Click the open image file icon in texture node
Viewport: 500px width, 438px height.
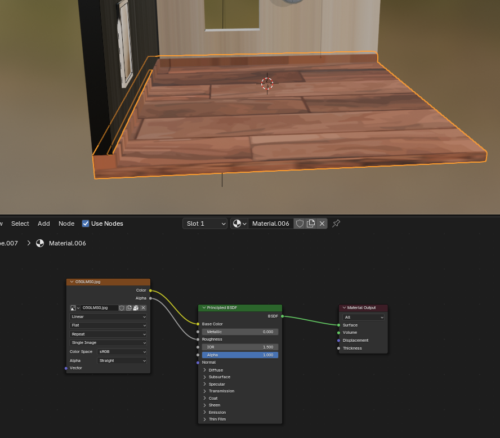point(136,307)
